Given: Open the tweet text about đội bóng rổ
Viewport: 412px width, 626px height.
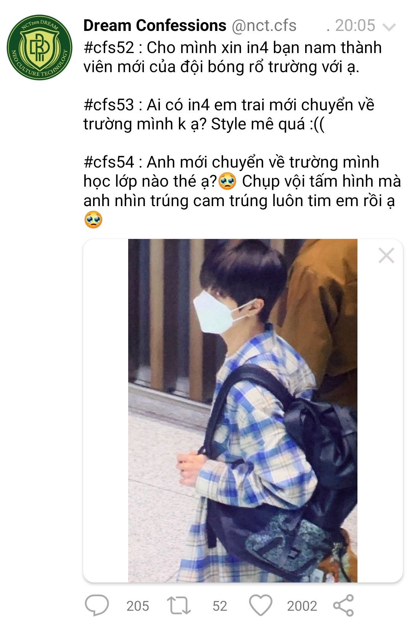Looking at the screenshot, I should tap(232, 57).
